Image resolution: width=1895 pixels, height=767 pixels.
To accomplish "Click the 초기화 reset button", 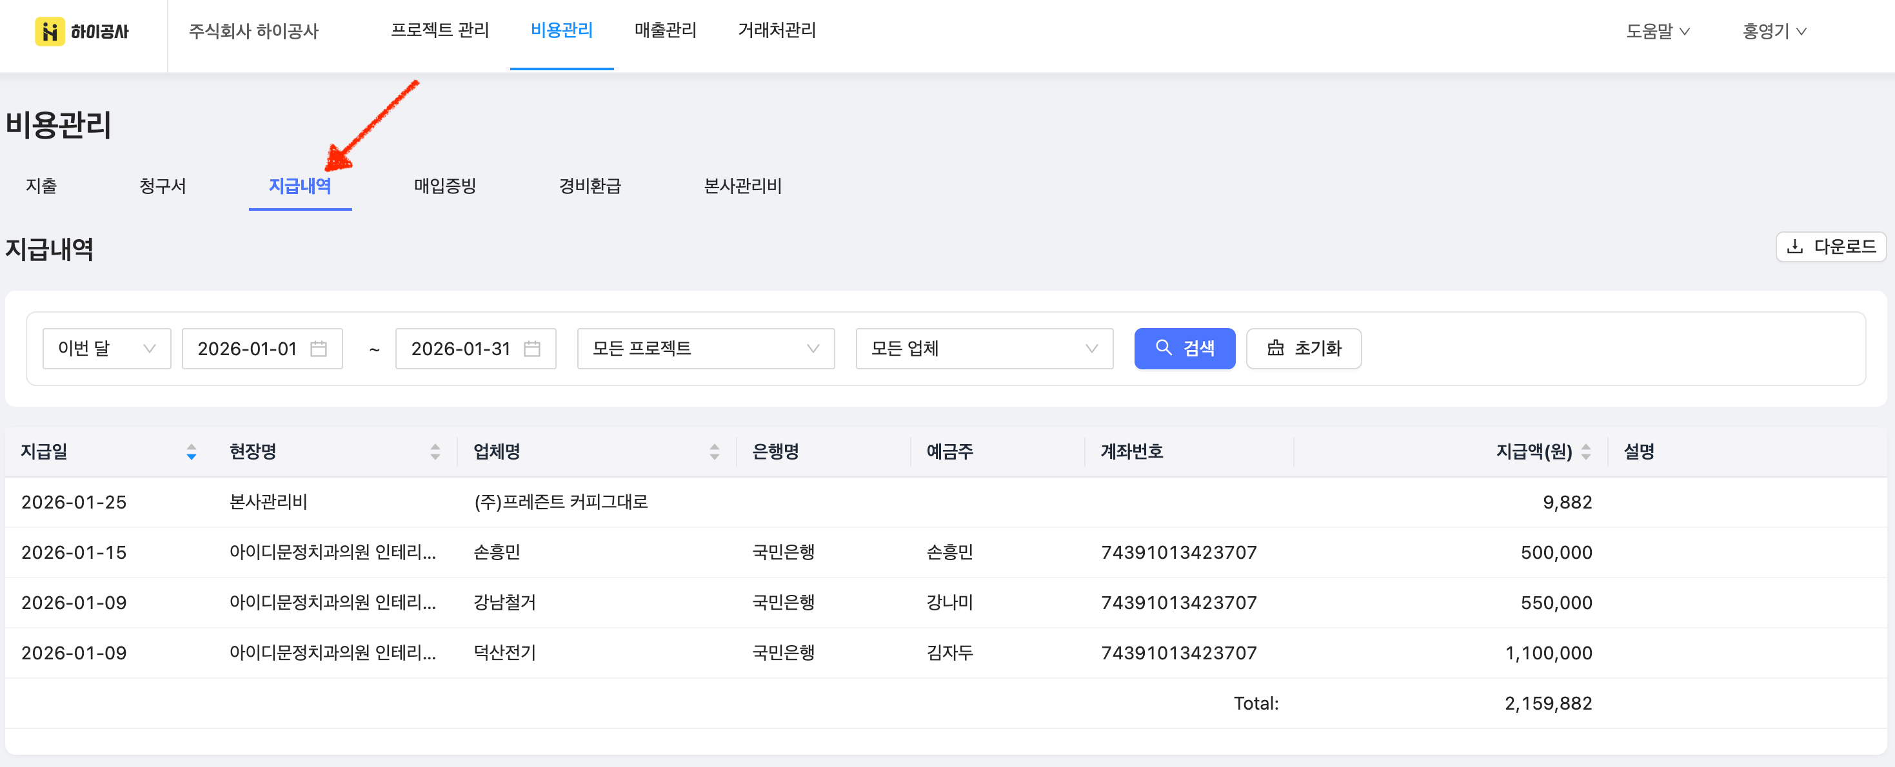I will (1304, 349).
